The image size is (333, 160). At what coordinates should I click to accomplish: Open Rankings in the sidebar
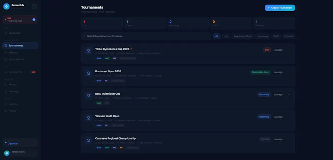[x=20, y=91]
